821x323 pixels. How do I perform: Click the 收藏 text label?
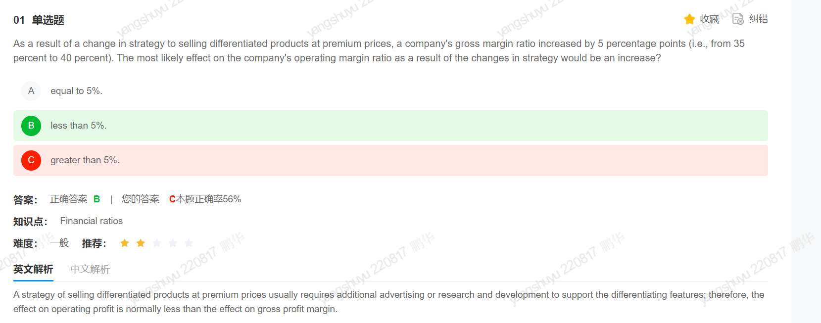709,19
